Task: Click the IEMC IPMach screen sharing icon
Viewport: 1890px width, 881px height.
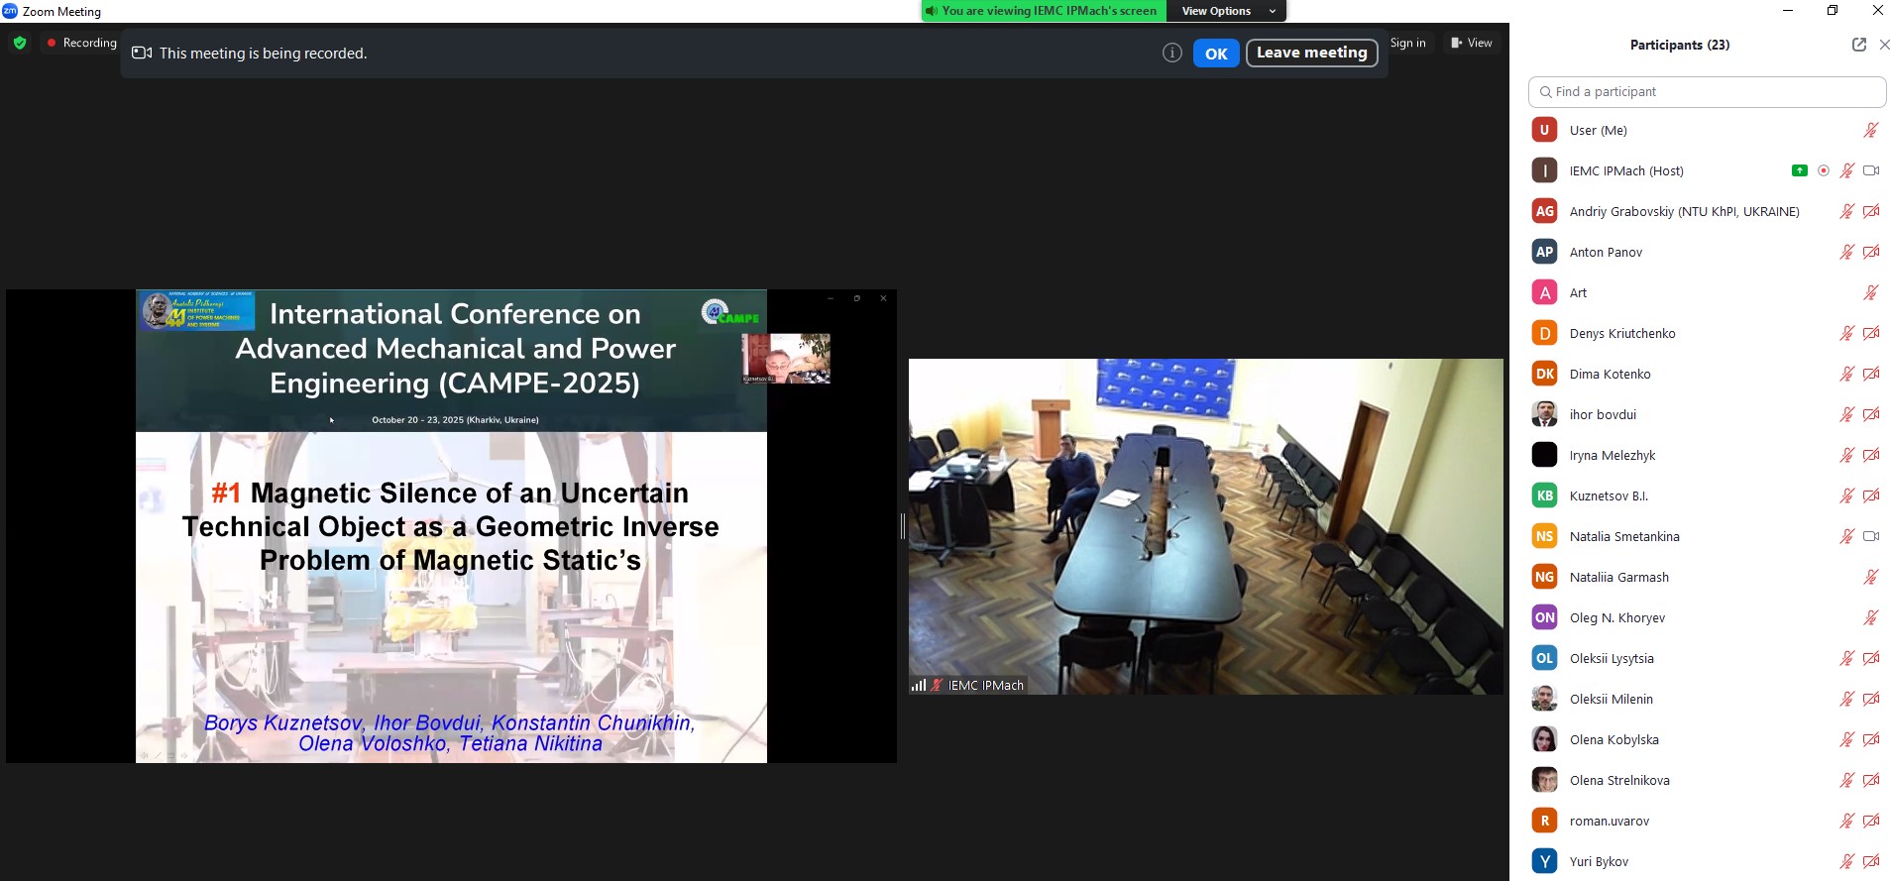Action: [x=1799, y=170]
